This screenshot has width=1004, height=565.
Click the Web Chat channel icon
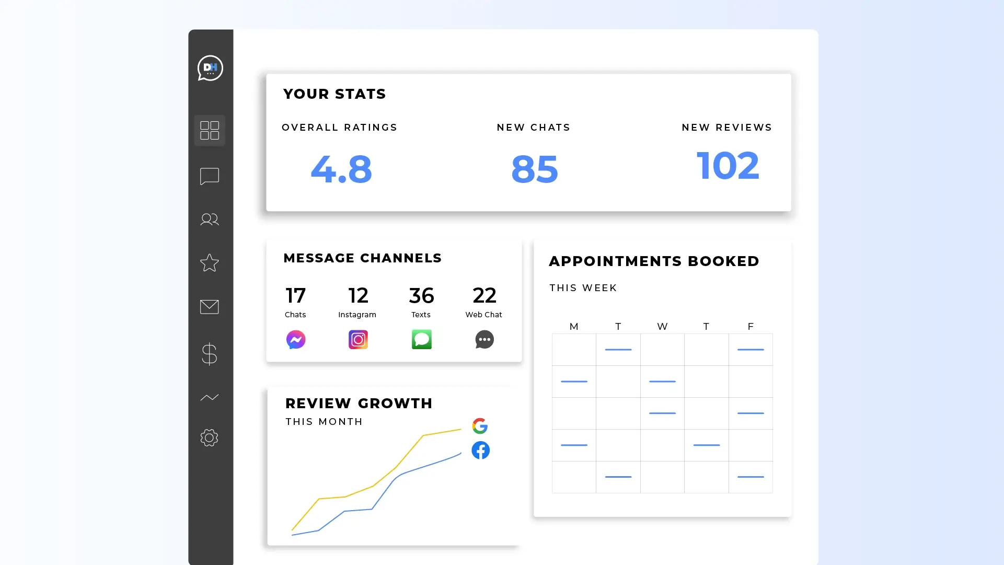click(484, 339)
